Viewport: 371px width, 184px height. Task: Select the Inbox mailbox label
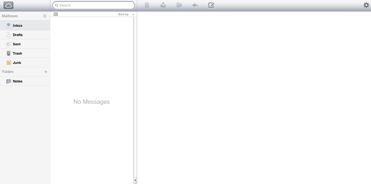click(17, 25)
